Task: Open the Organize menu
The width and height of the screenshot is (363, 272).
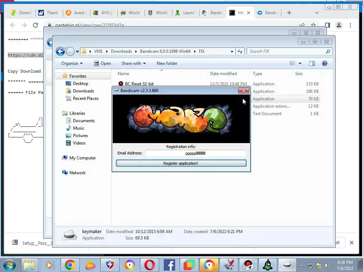Action: point(72,63)
